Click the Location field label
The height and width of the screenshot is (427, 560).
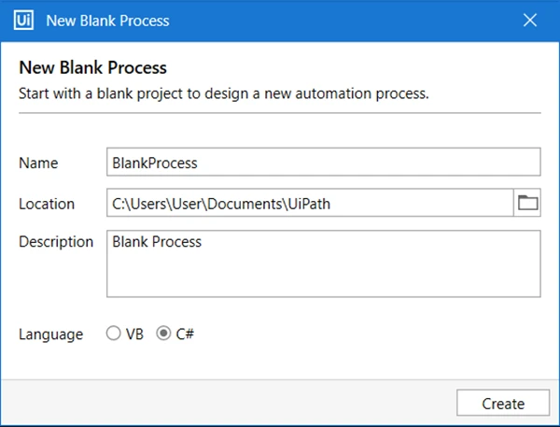pyautogui.click(x=47, y=204)
